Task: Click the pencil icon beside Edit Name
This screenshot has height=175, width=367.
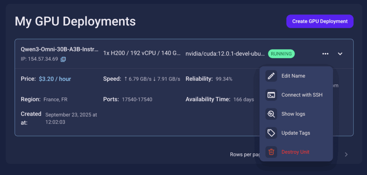Action: [271, 76]
